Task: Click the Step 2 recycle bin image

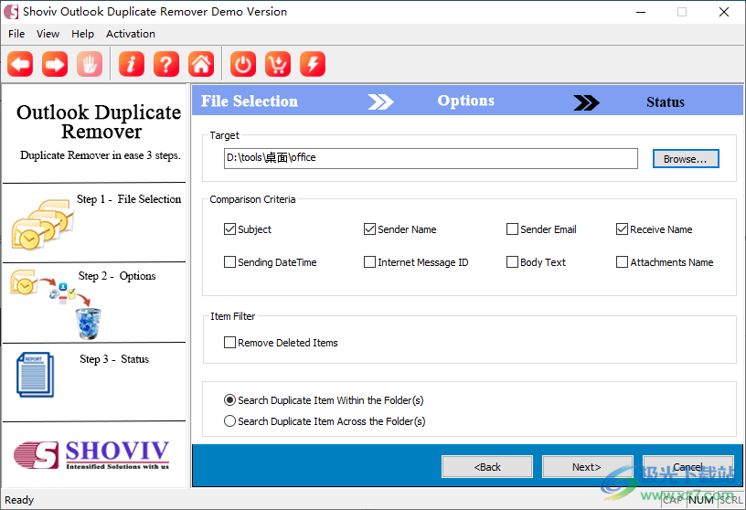Action: tap(89, 324)
